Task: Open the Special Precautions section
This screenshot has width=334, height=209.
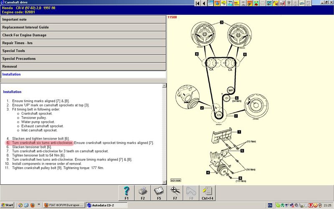Action: pyautogui.click(x=83, y=59)
